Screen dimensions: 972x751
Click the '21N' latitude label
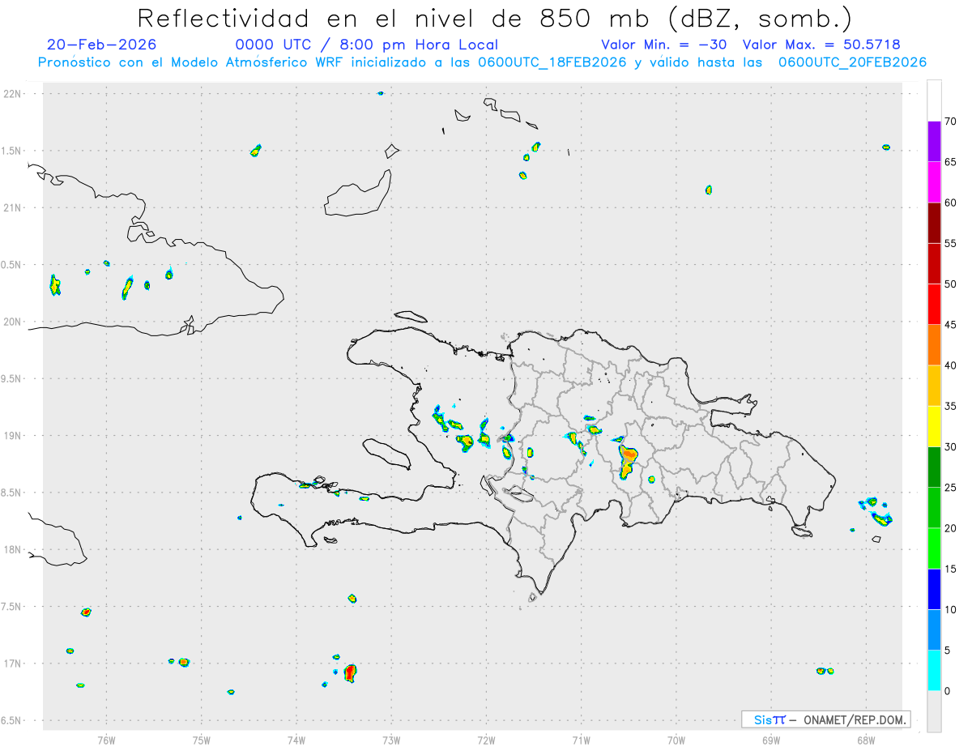pos(13,208)
